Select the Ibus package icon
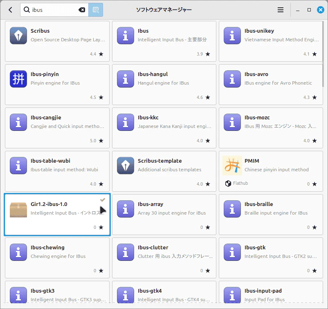328x309 pixels. pos(126,36)
